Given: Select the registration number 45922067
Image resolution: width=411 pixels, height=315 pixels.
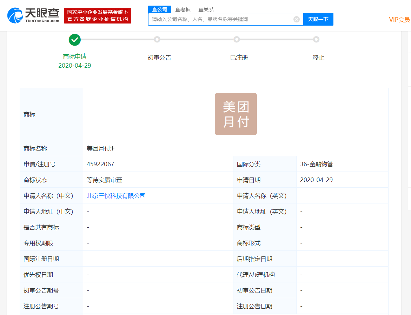Looking at the screenshot, I should pos(100,164).
